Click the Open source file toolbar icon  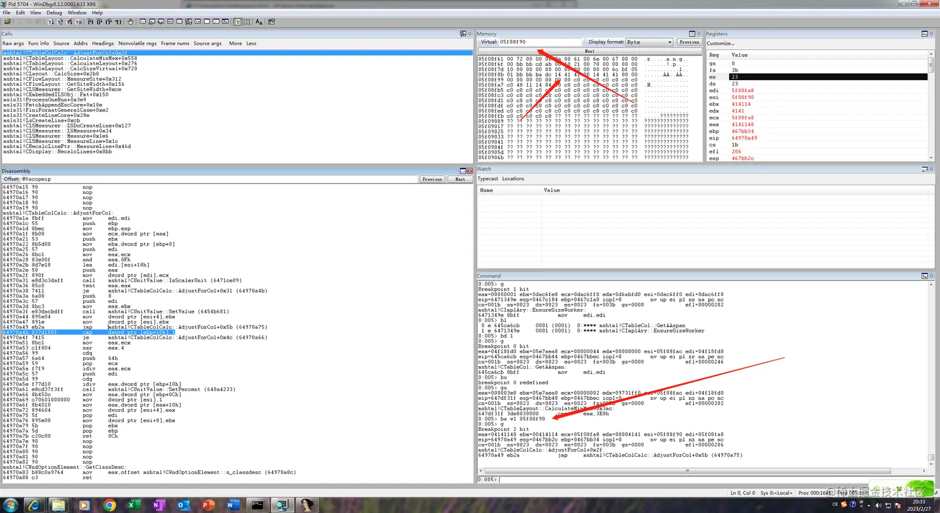click(7, 22)
